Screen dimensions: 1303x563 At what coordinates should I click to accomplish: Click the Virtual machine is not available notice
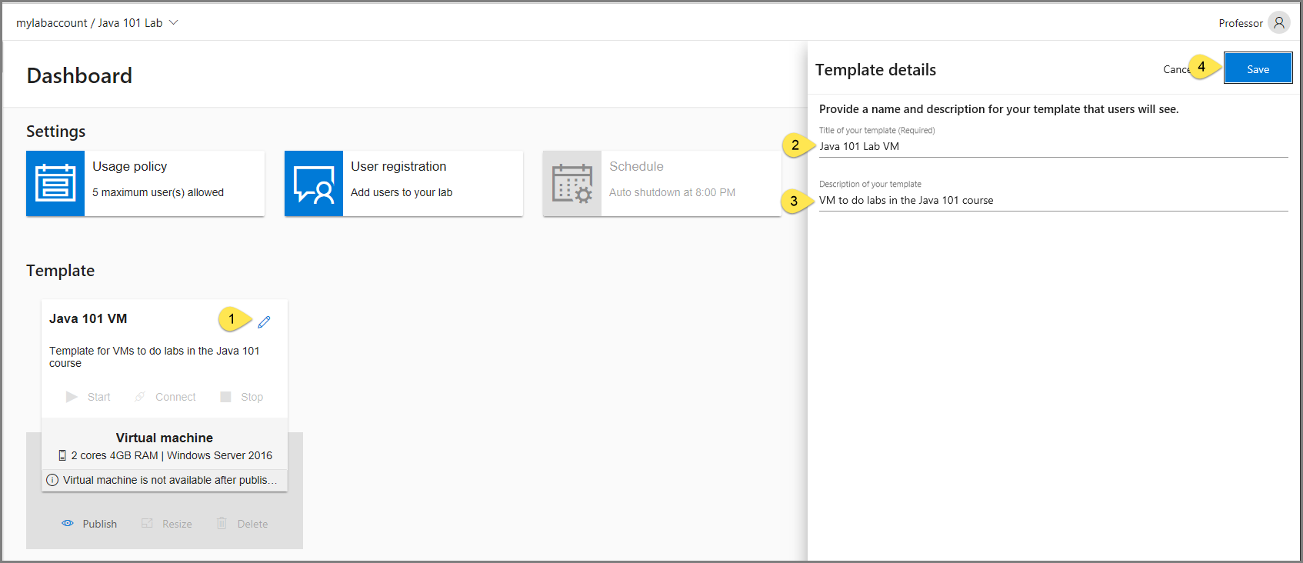170,480
